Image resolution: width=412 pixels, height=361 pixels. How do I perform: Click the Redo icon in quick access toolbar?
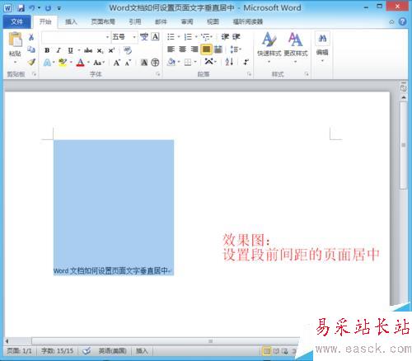[48, 8]
